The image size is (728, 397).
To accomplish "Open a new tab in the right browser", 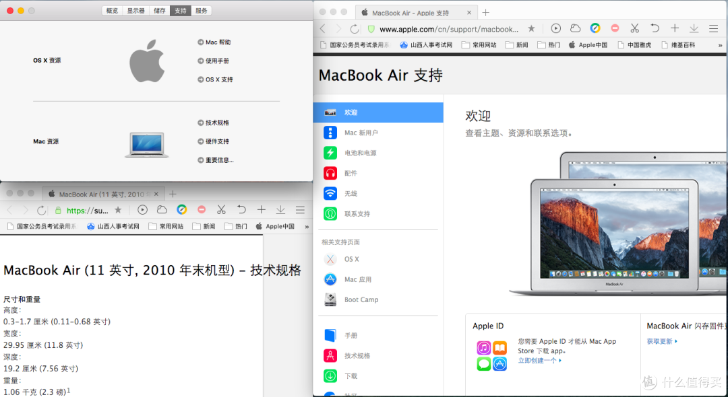I will point(485,13).
